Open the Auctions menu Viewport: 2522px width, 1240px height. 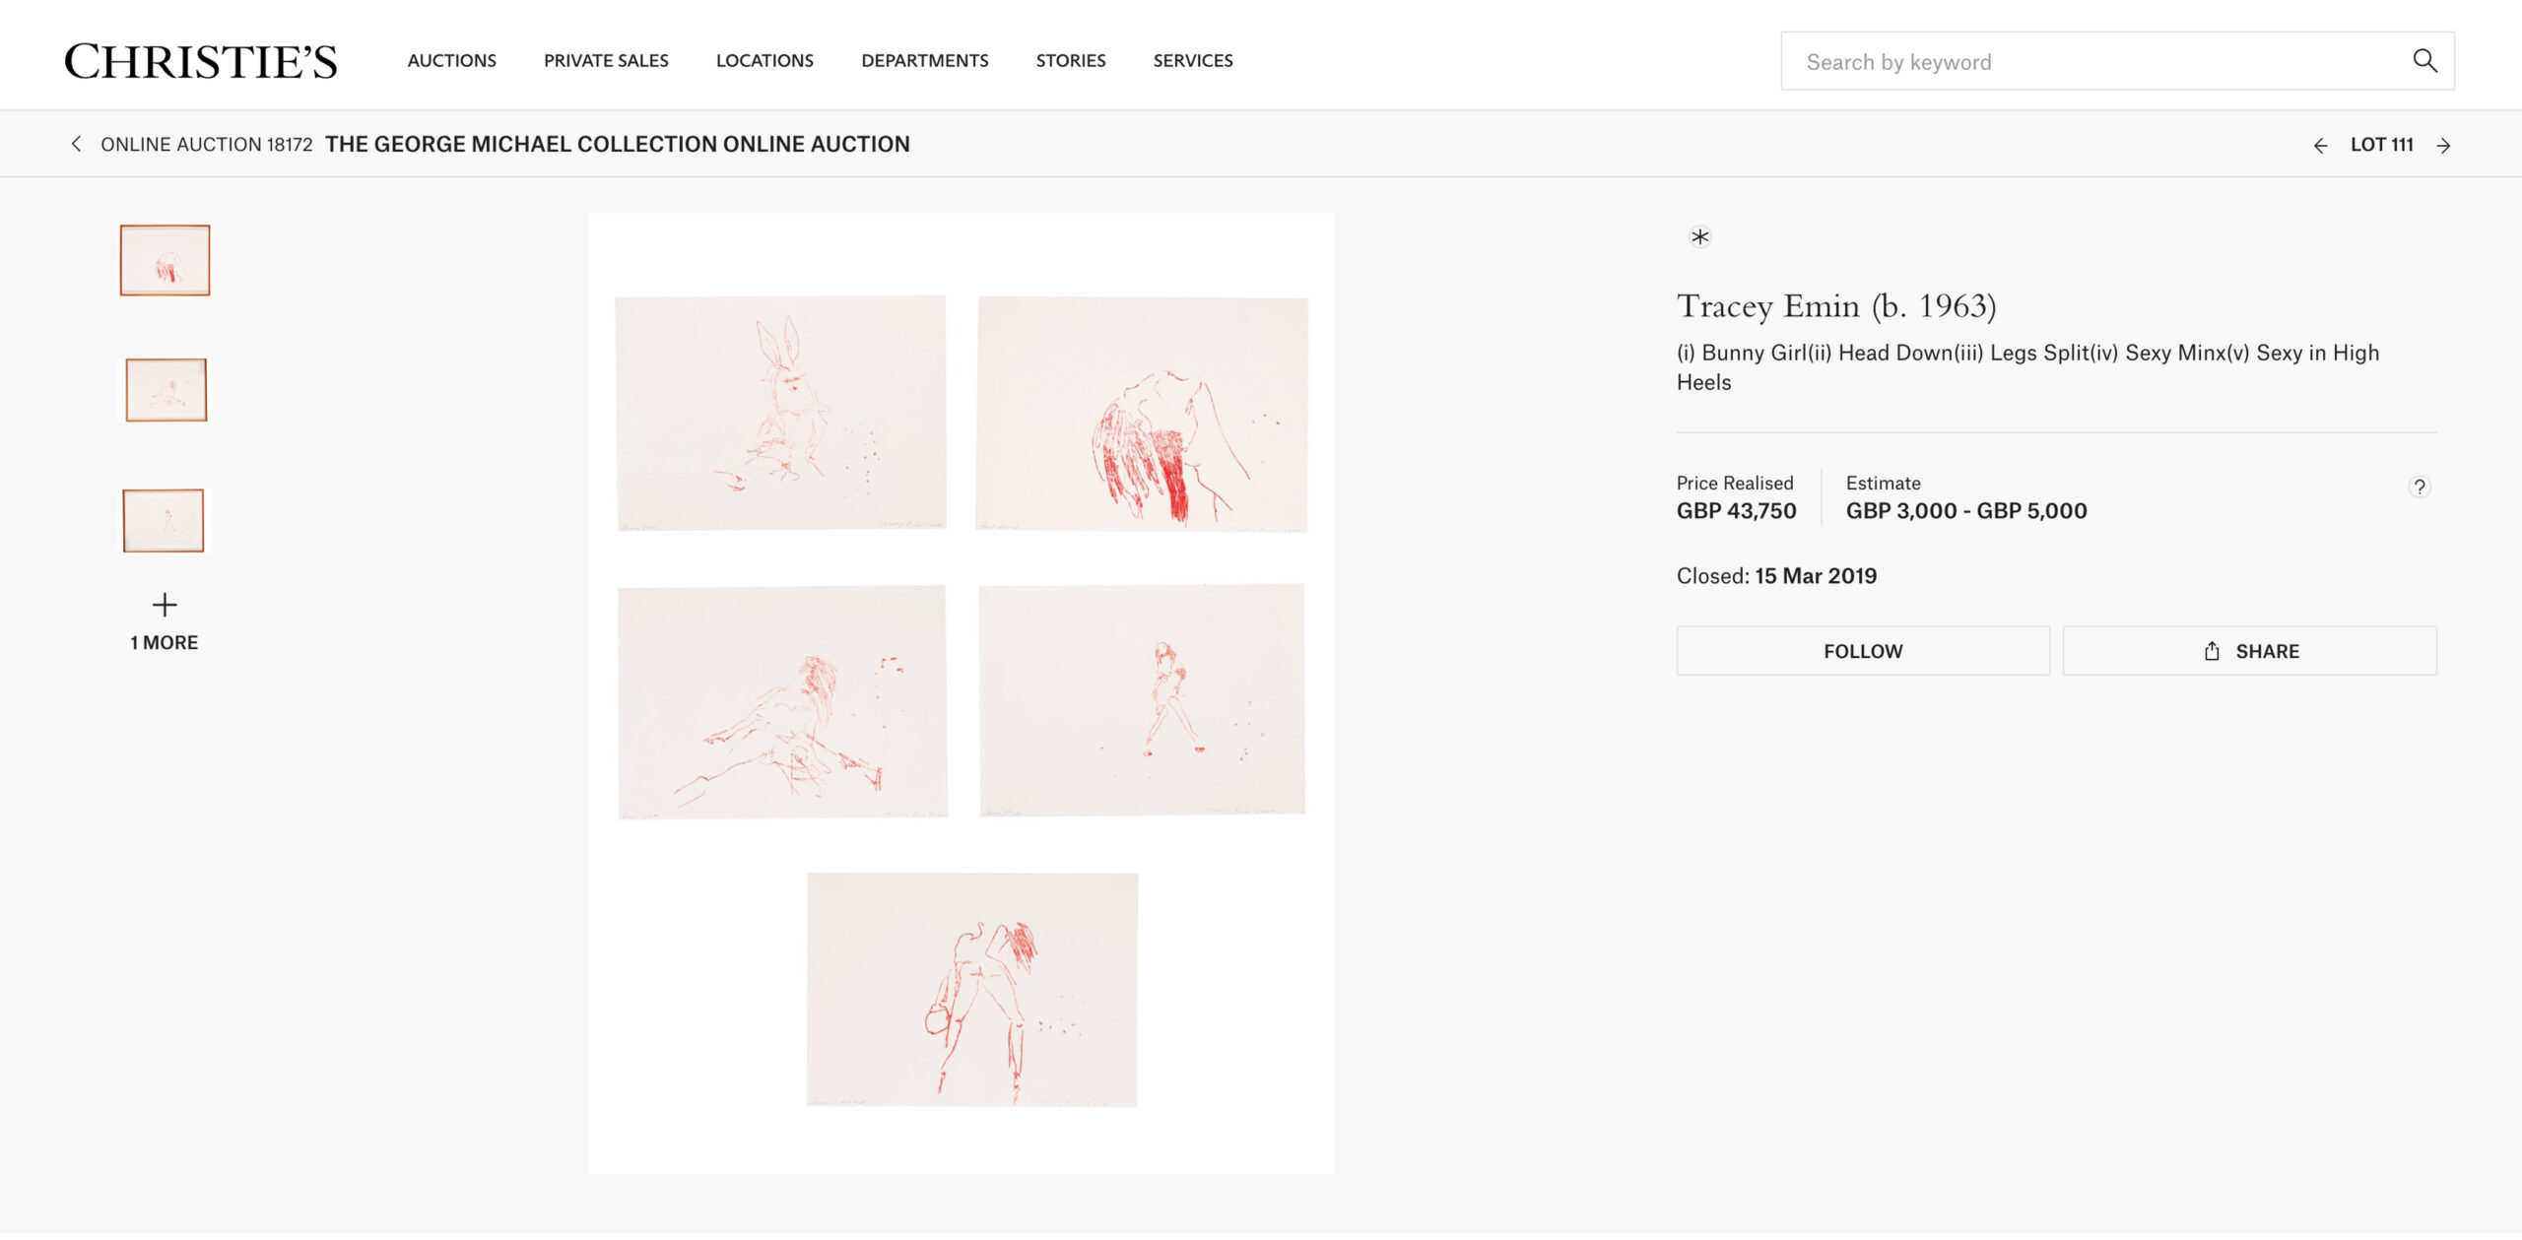pyautogui.click(x=452, y=61)
